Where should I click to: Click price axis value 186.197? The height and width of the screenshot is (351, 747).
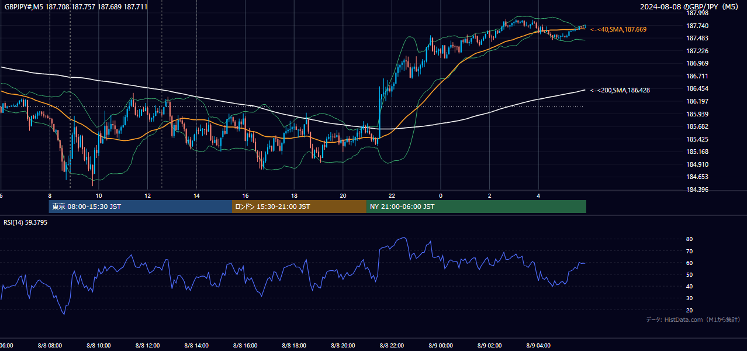[697, 101]
